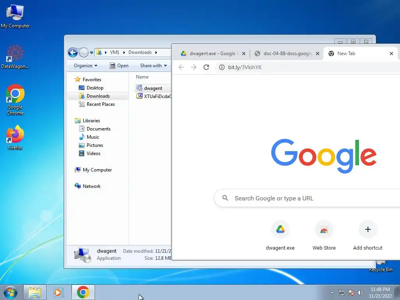400x300 pixels.
Task: Open My Computer desktop icon
Action: click(15, 16)
